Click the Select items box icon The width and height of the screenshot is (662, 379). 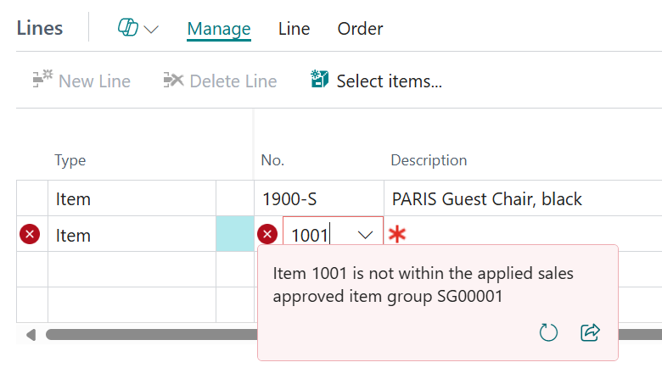pos(320,79)
